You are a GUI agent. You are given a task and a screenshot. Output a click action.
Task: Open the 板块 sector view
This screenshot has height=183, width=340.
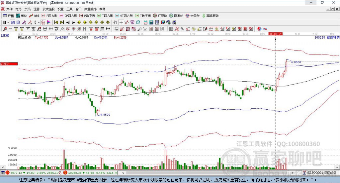(21, 16)
